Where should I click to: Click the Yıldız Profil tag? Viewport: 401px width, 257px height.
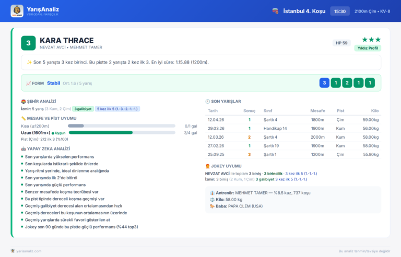[x=368, y=48]
